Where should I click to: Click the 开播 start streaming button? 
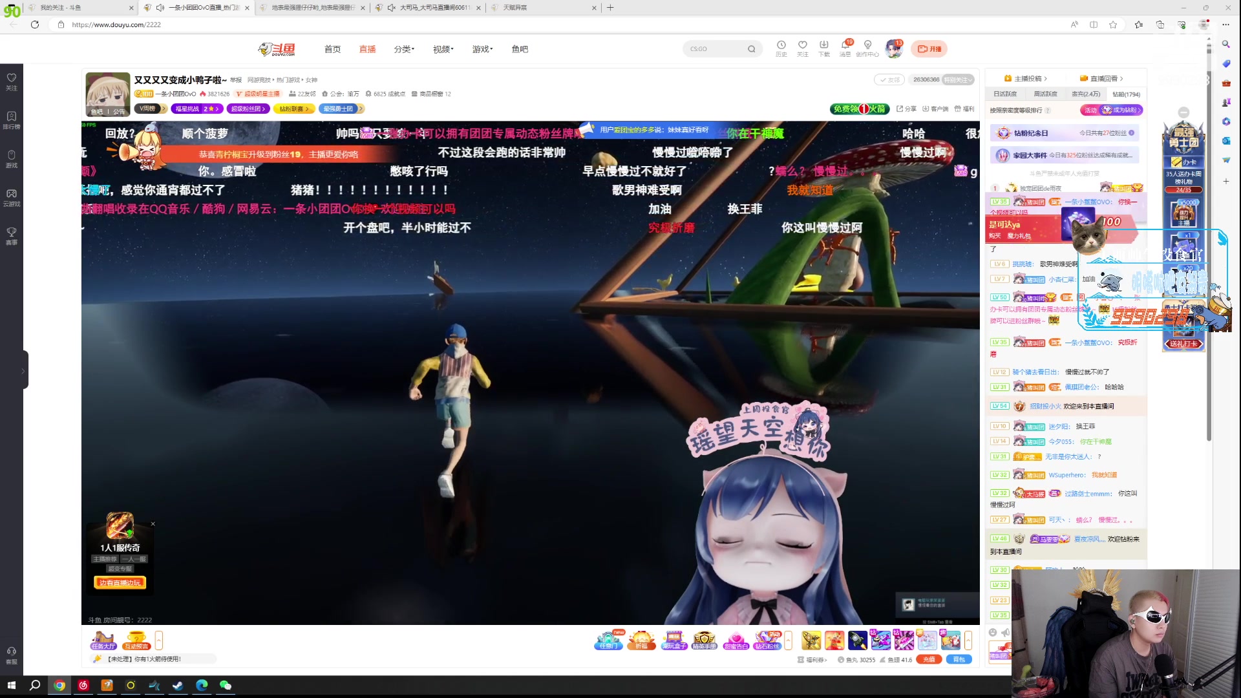click(929, 48)
